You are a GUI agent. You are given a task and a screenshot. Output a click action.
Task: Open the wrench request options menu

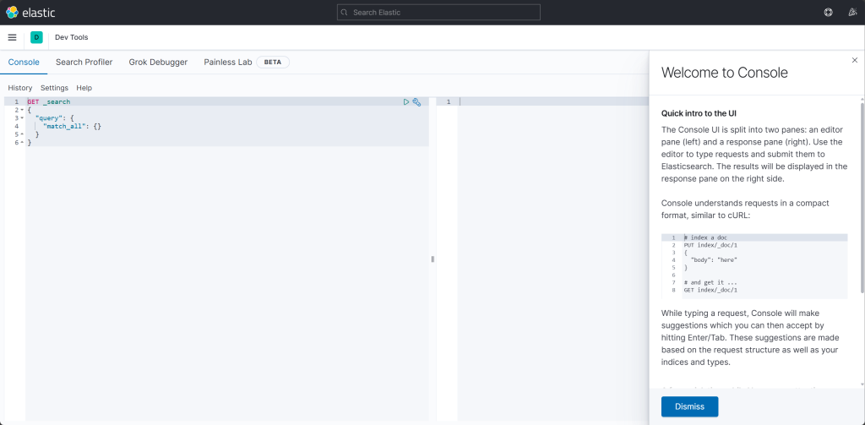tap(416, 101)
